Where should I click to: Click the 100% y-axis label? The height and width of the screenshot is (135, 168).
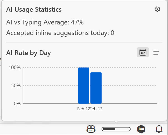click(x=15, y=67)
